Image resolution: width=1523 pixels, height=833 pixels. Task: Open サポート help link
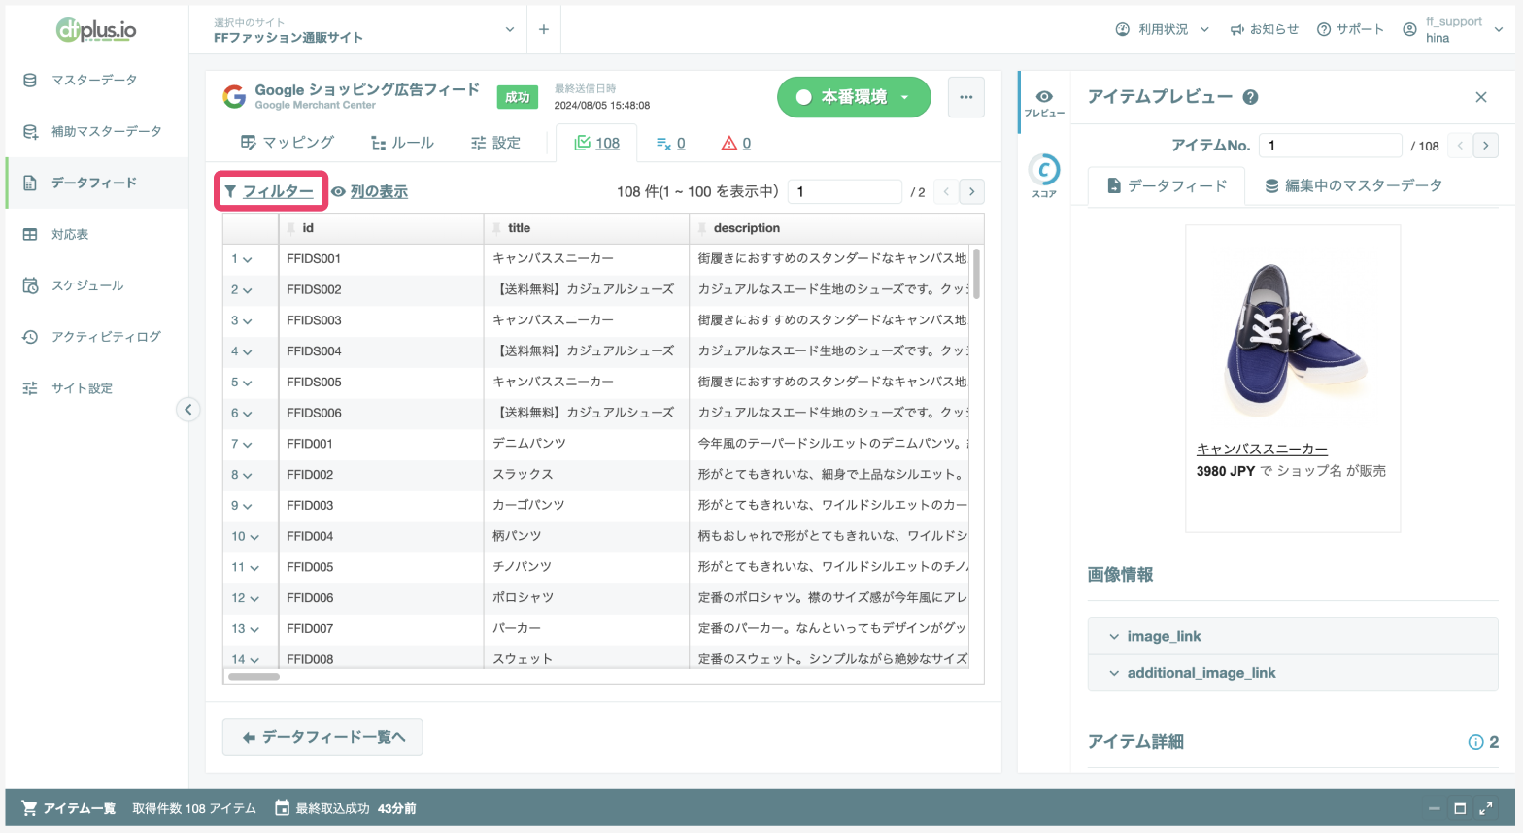[x=1350, y=30]
